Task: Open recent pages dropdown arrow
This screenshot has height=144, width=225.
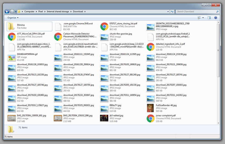Action: [16, 12]
